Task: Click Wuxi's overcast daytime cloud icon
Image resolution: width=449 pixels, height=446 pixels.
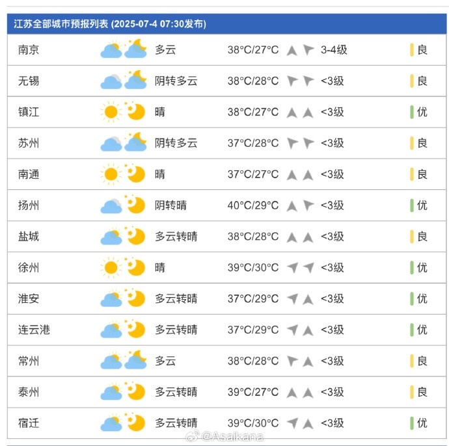Action: (x=111, y=81)
